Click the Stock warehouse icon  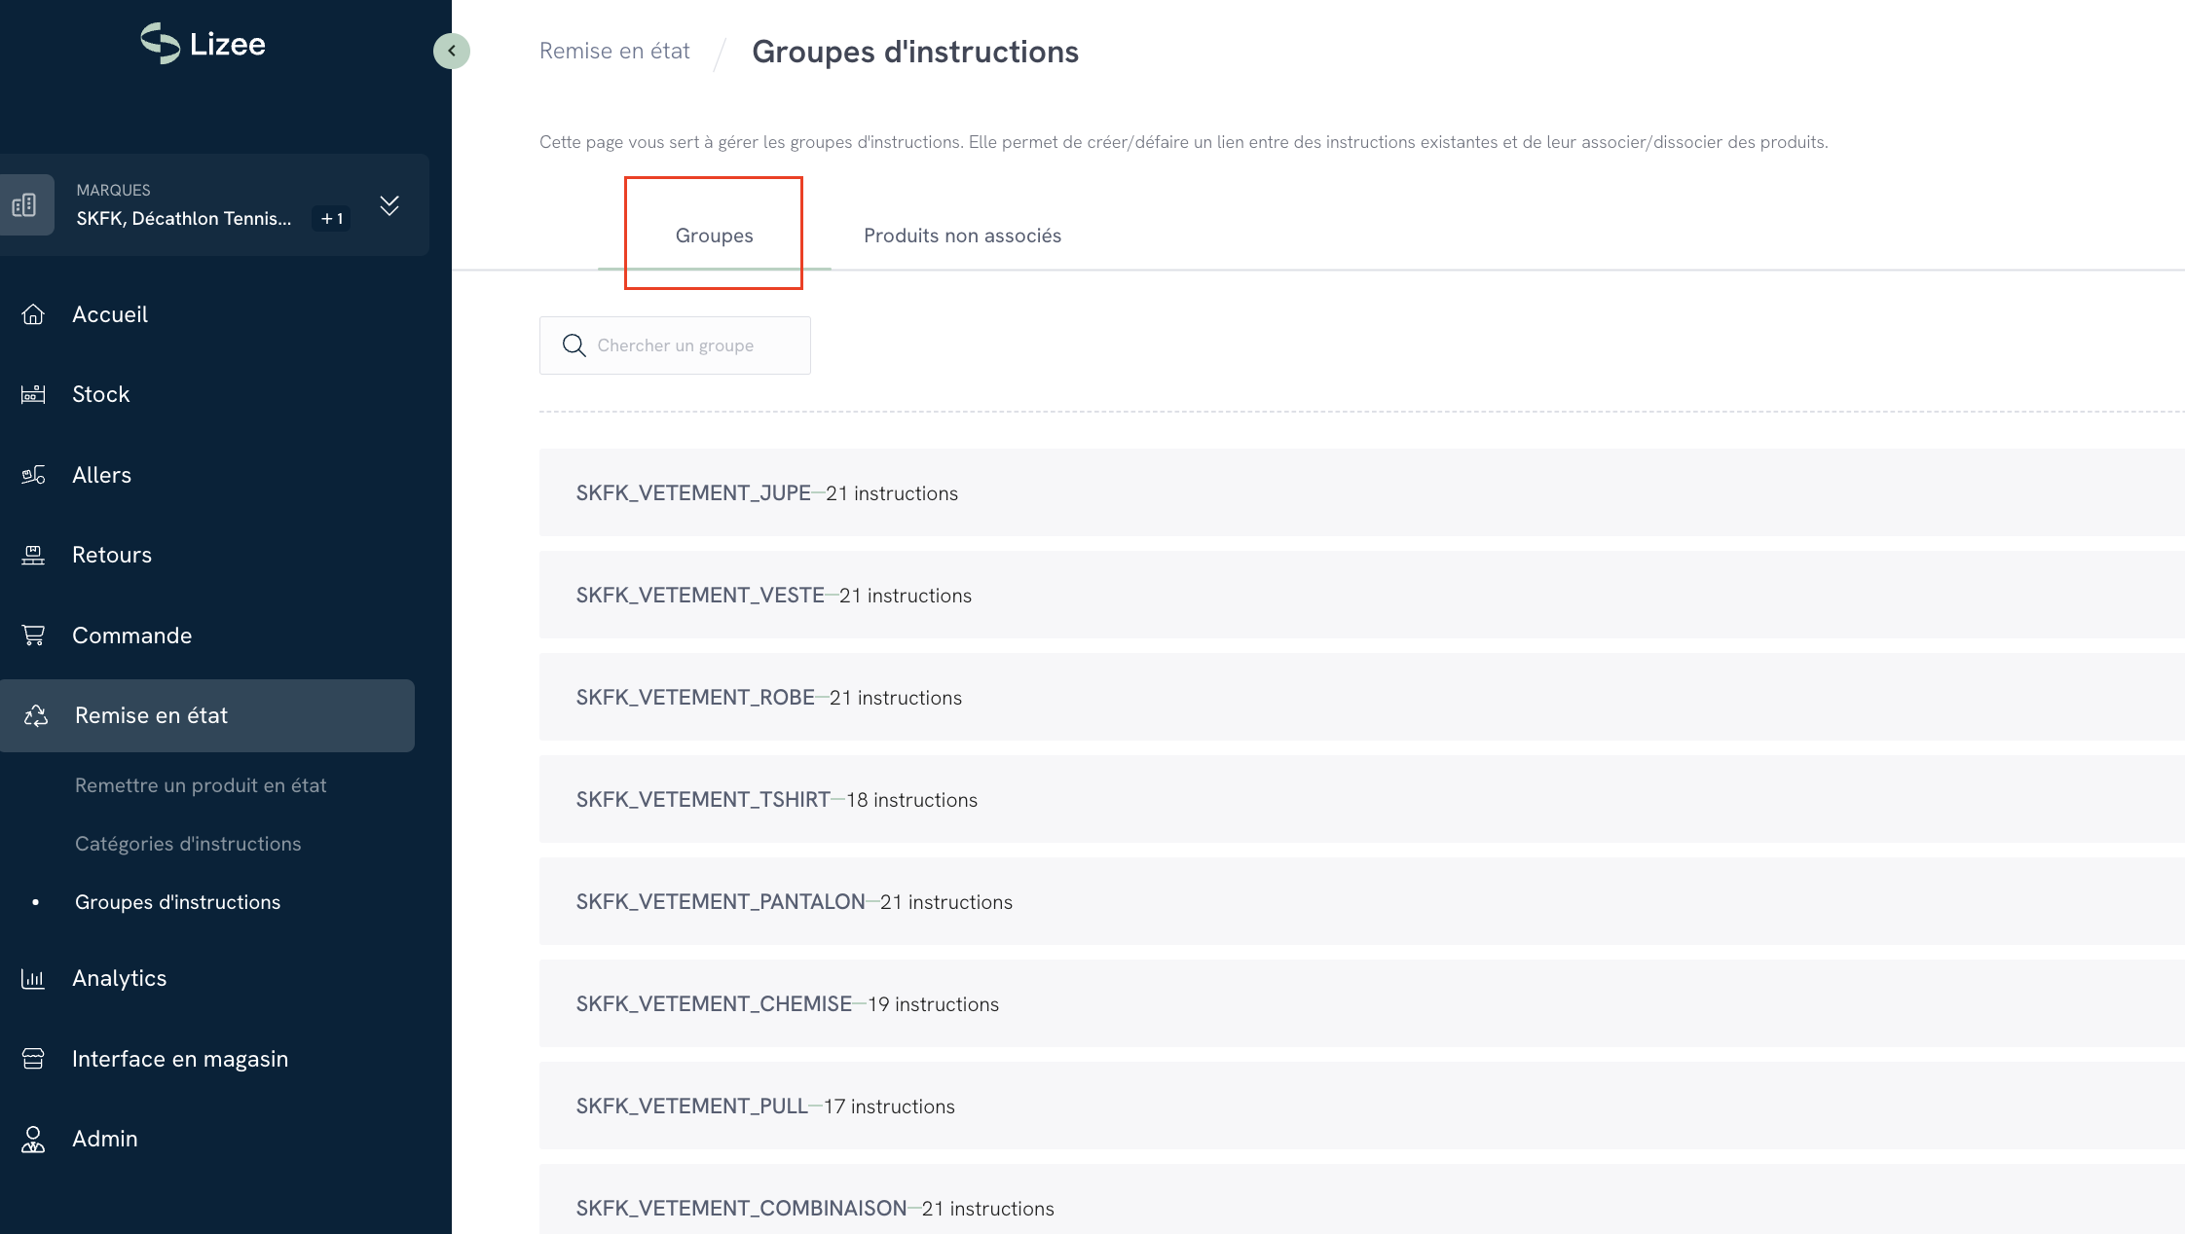[x=33, y=394]
